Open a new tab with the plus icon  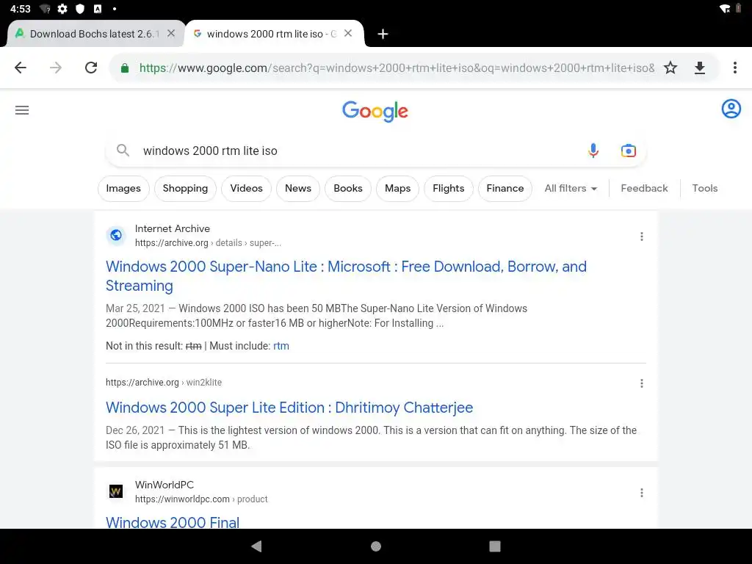click(x=383, y=34)
